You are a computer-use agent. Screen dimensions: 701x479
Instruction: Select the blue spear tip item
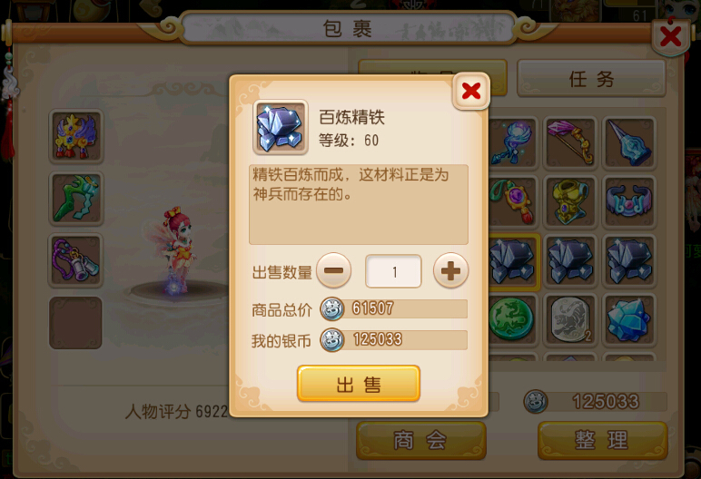(x=629, y=142)
